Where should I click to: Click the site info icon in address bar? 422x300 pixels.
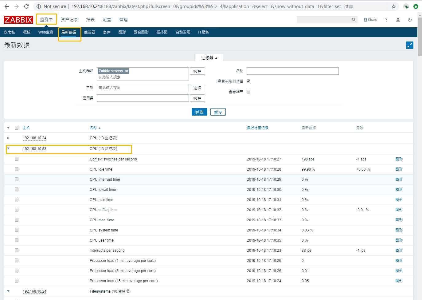(39, 6)
